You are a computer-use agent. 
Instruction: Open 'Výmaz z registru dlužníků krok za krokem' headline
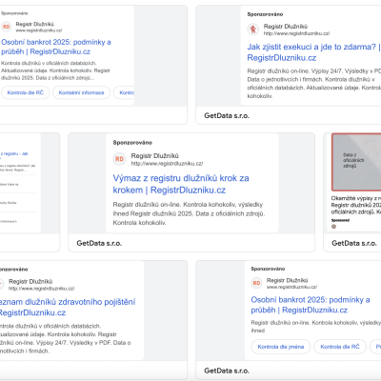pyautogui.click(x=181, y=184)
